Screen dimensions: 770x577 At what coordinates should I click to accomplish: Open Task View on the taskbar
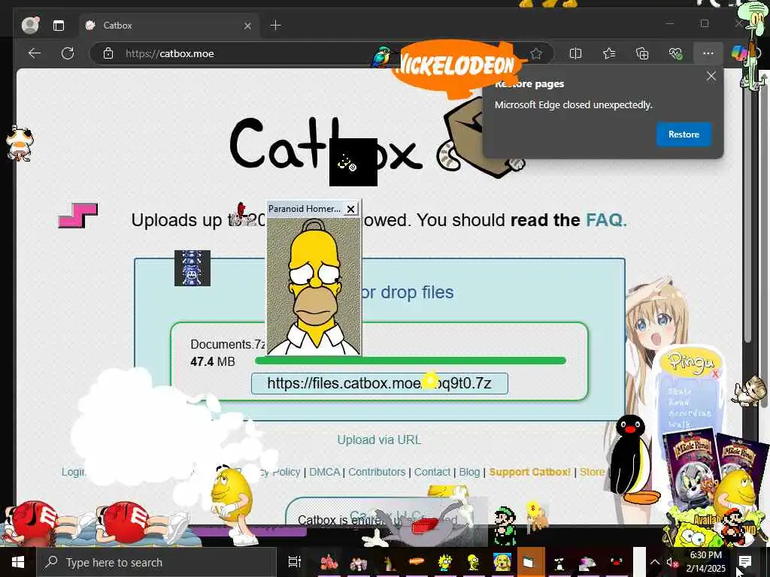pyautogui.click(x=294, y=562)
